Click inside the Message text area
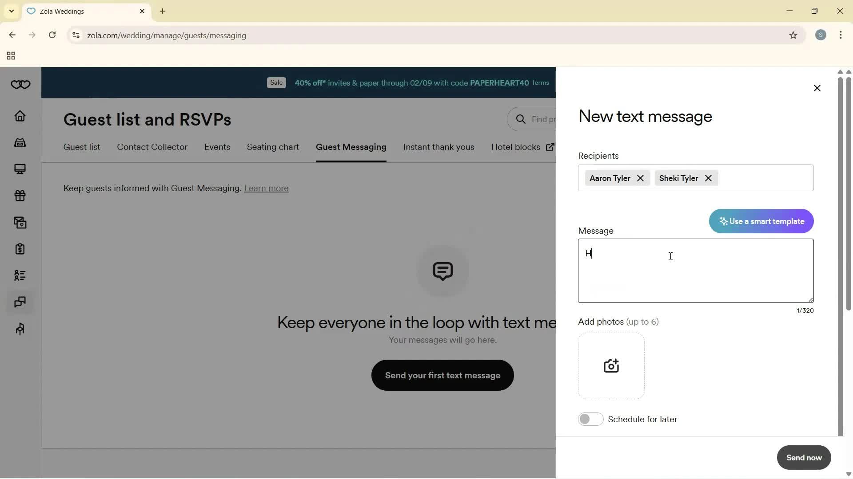The width and height of the screenshot is (853, 479). coord(695,275)
